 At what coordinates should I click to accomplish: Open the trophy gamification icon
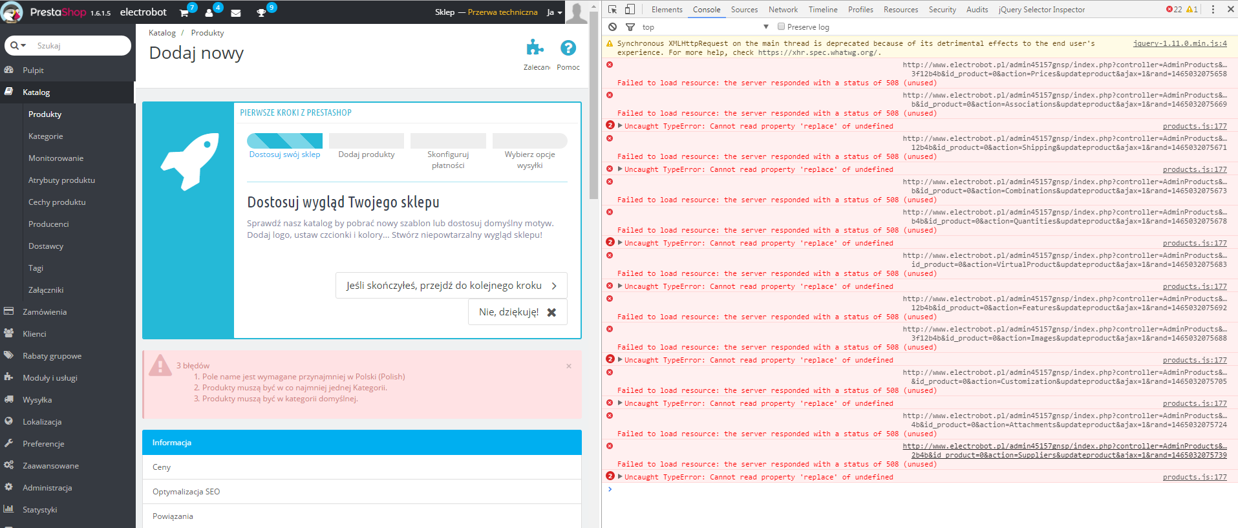pyautogui.click(x=261, y=13)
